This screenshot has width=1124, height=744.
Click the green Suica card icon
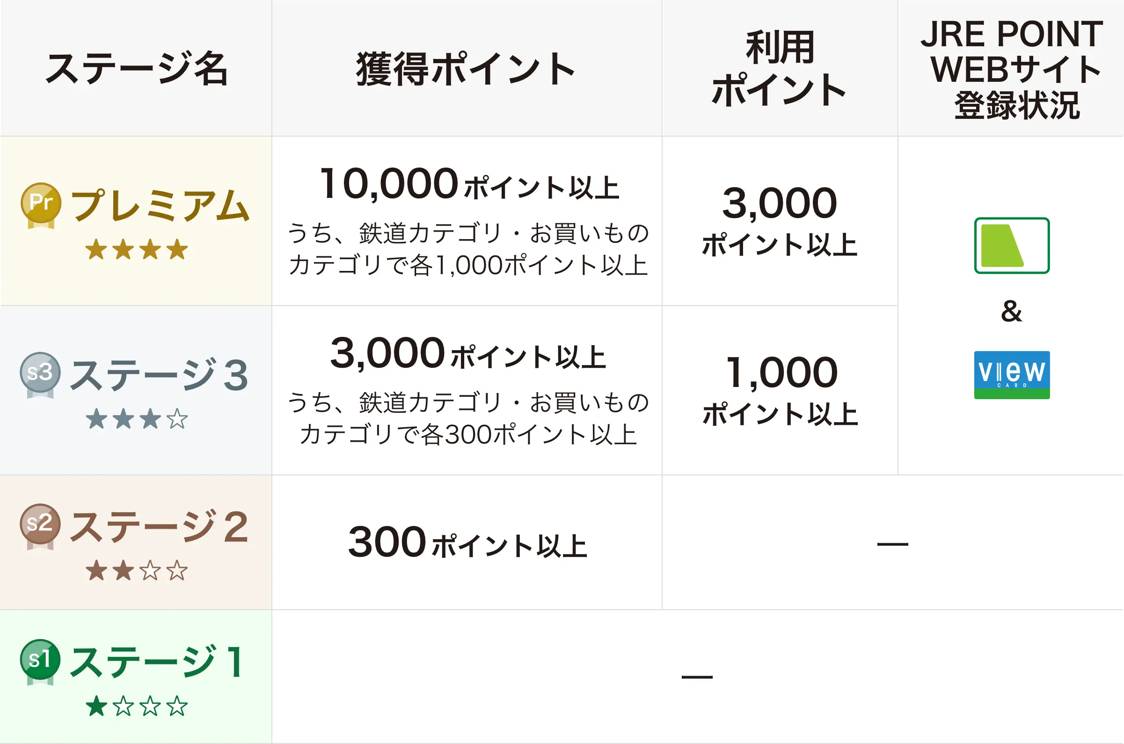tap(1012, 245)
